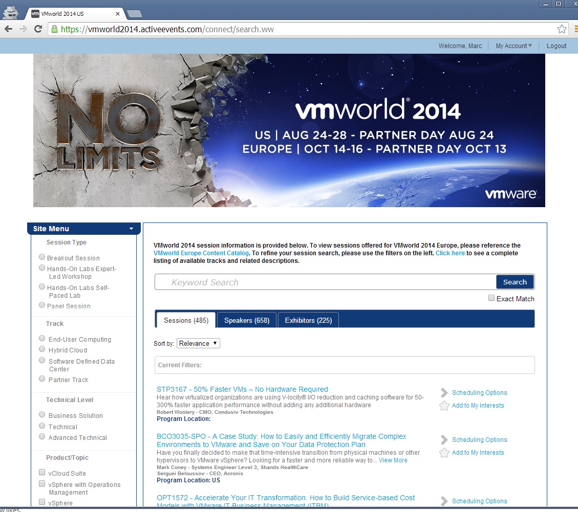Open the VMworld Europe Content Catalog link
The width and height of the screenshot is (578, 512).
[x=201, y=253]
